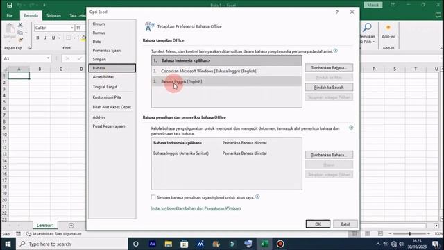Click the Borders icon in Font group
This screenshot has width=444, height=250.
(68, 38)
